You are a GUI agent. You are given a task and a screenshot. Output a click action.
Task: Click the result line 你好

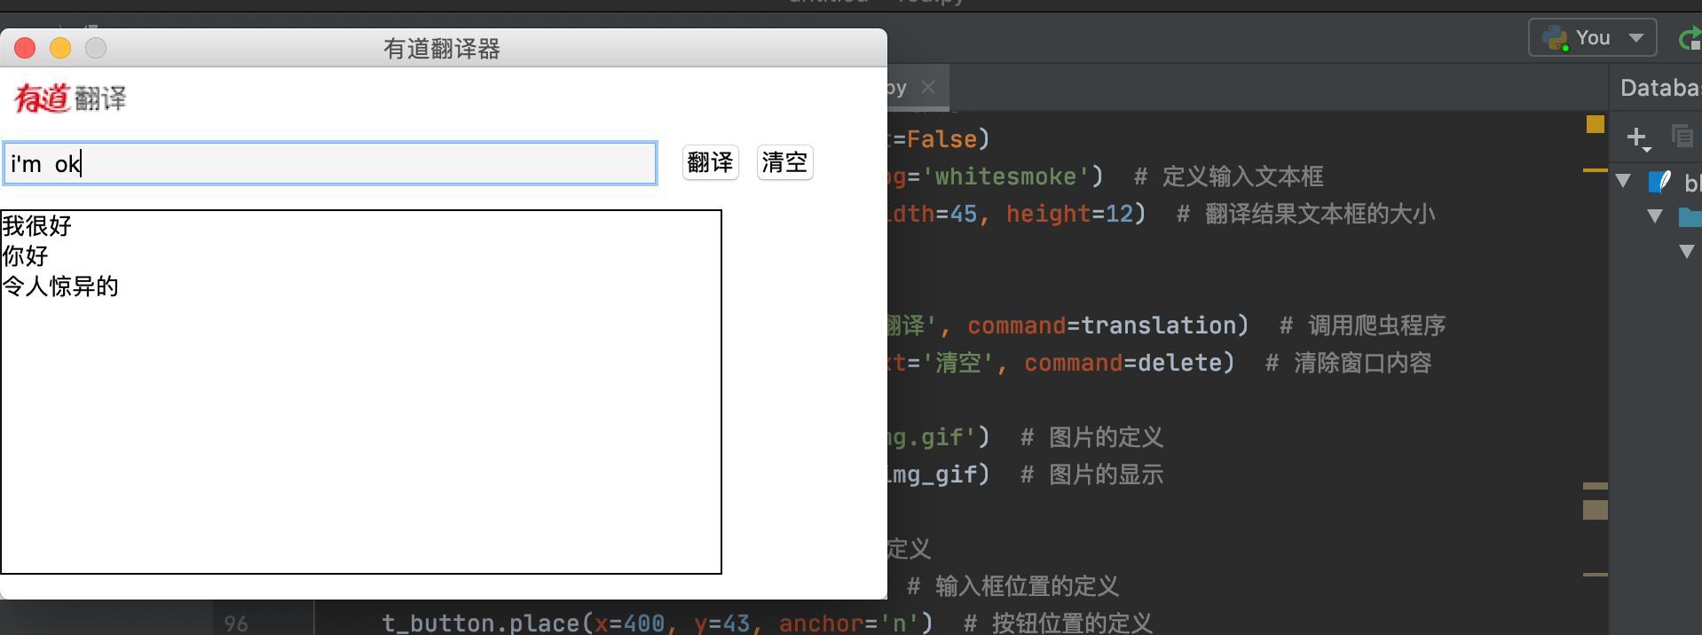(x=26, y=256)
